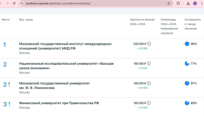Open the user profile avatar
This screenshot has width=204, height=116.
[x=195, y=3]
